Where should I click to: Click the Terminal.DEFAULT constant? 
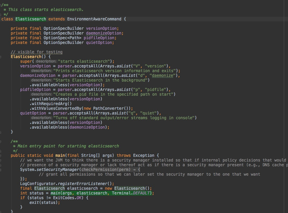(131, 193)
